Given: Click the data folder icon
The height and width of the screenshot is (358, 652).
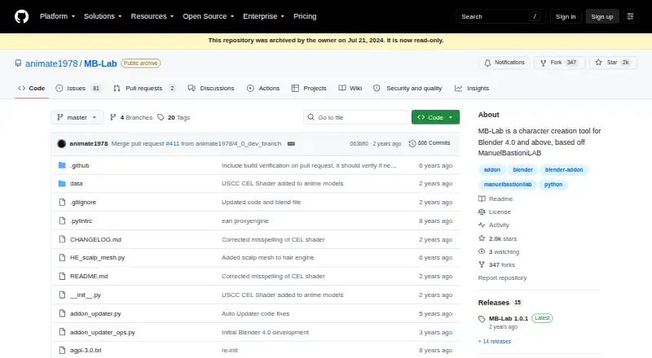Looking at the screenshot, I should click(x=62, y=184).
